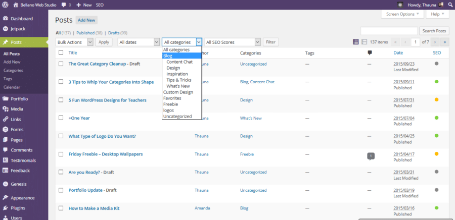
Task: Click the Comments sidebar icon
Action: click(x=5, y=150)
